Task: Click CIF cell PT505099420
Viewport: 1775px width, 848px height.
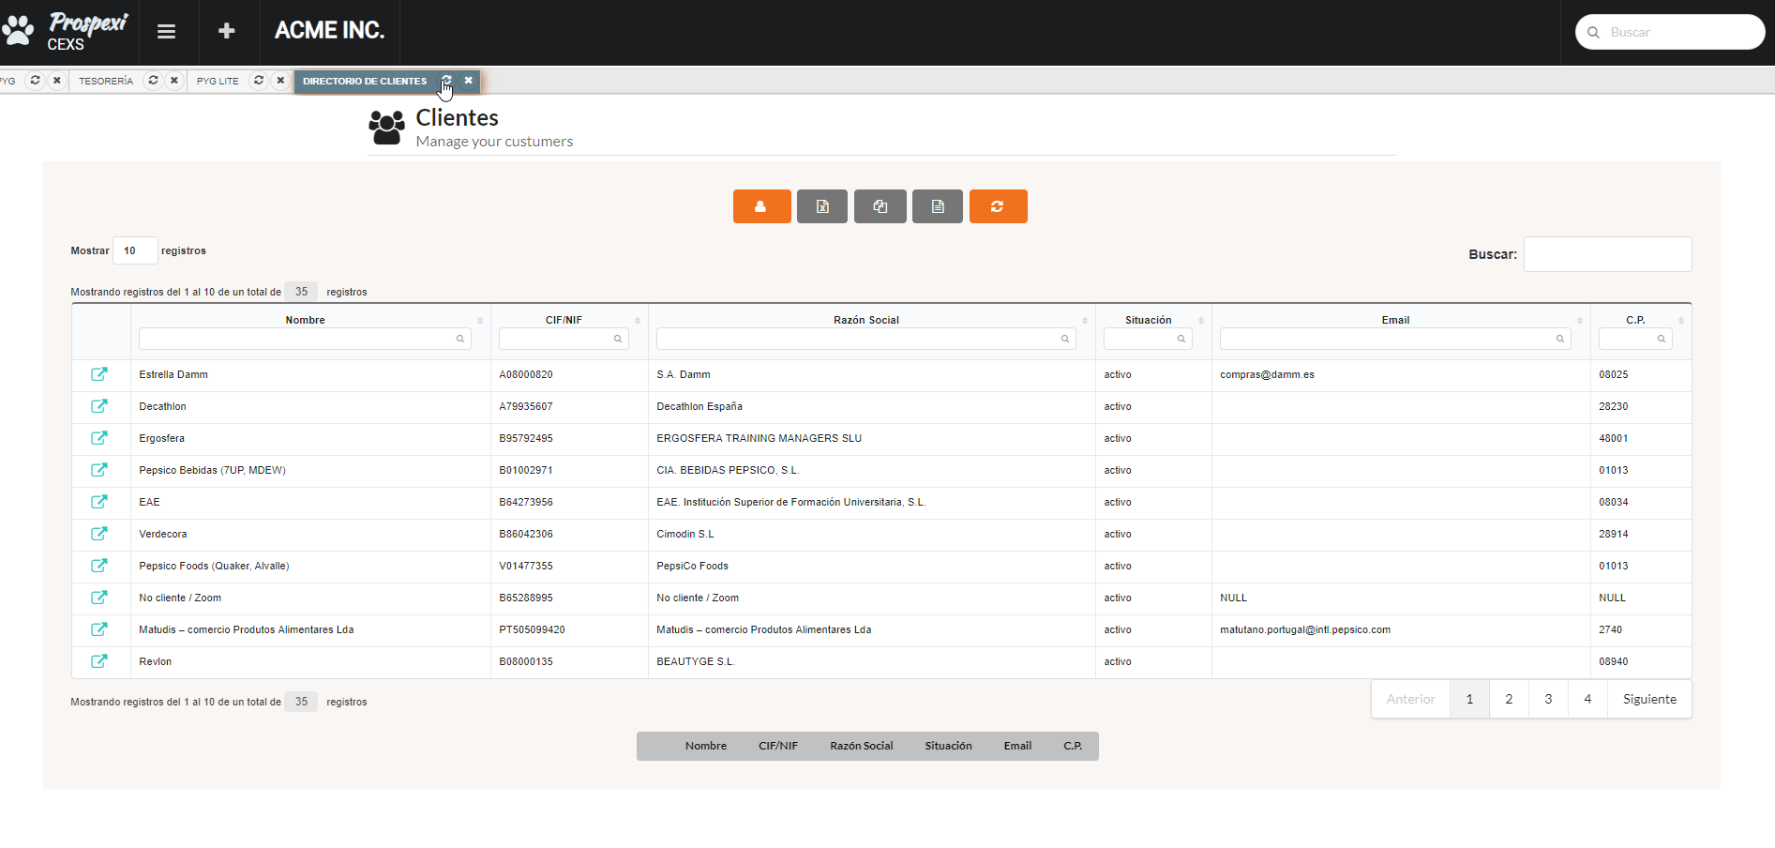Action: pyautogui.click(x=532, y=629)
